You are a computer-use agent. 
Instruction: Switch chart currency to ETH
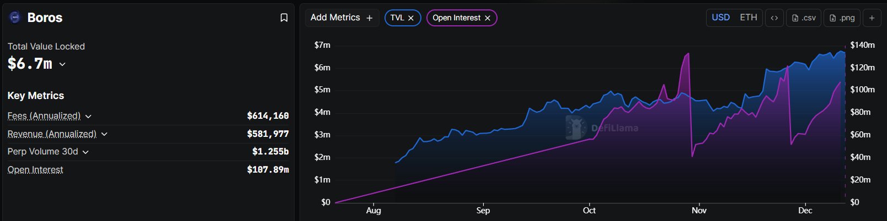click(x=749, y=18)
